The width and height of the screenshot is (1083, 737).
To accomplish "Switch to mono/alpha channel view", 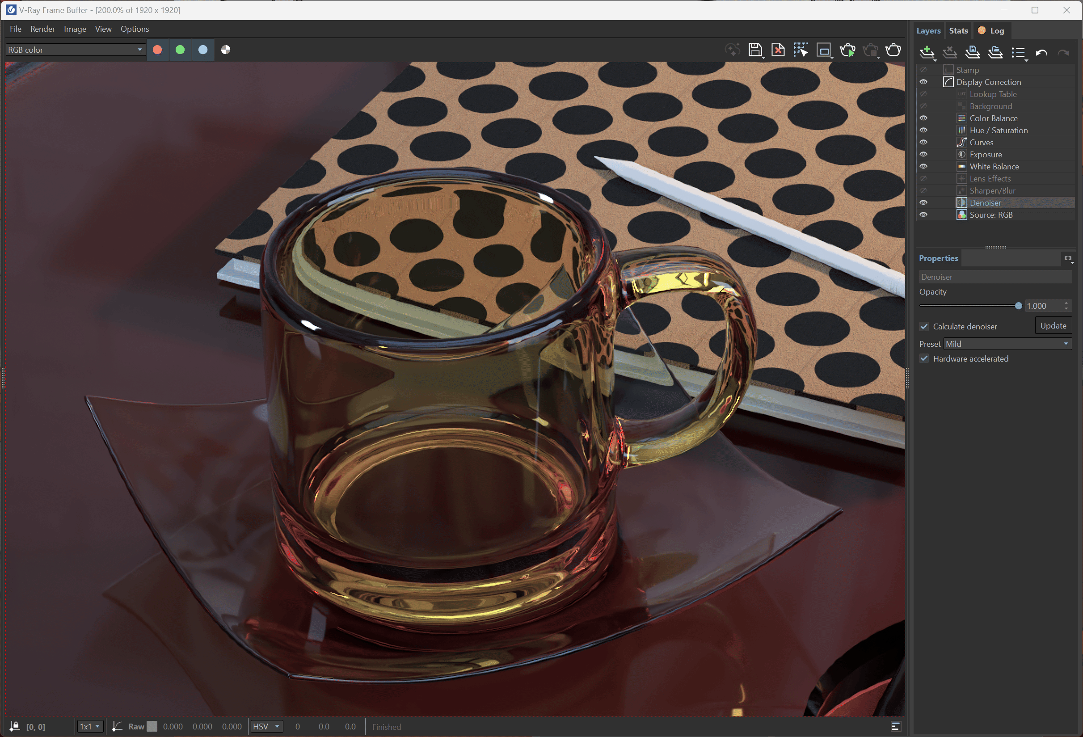I will [x=226, y=50].
